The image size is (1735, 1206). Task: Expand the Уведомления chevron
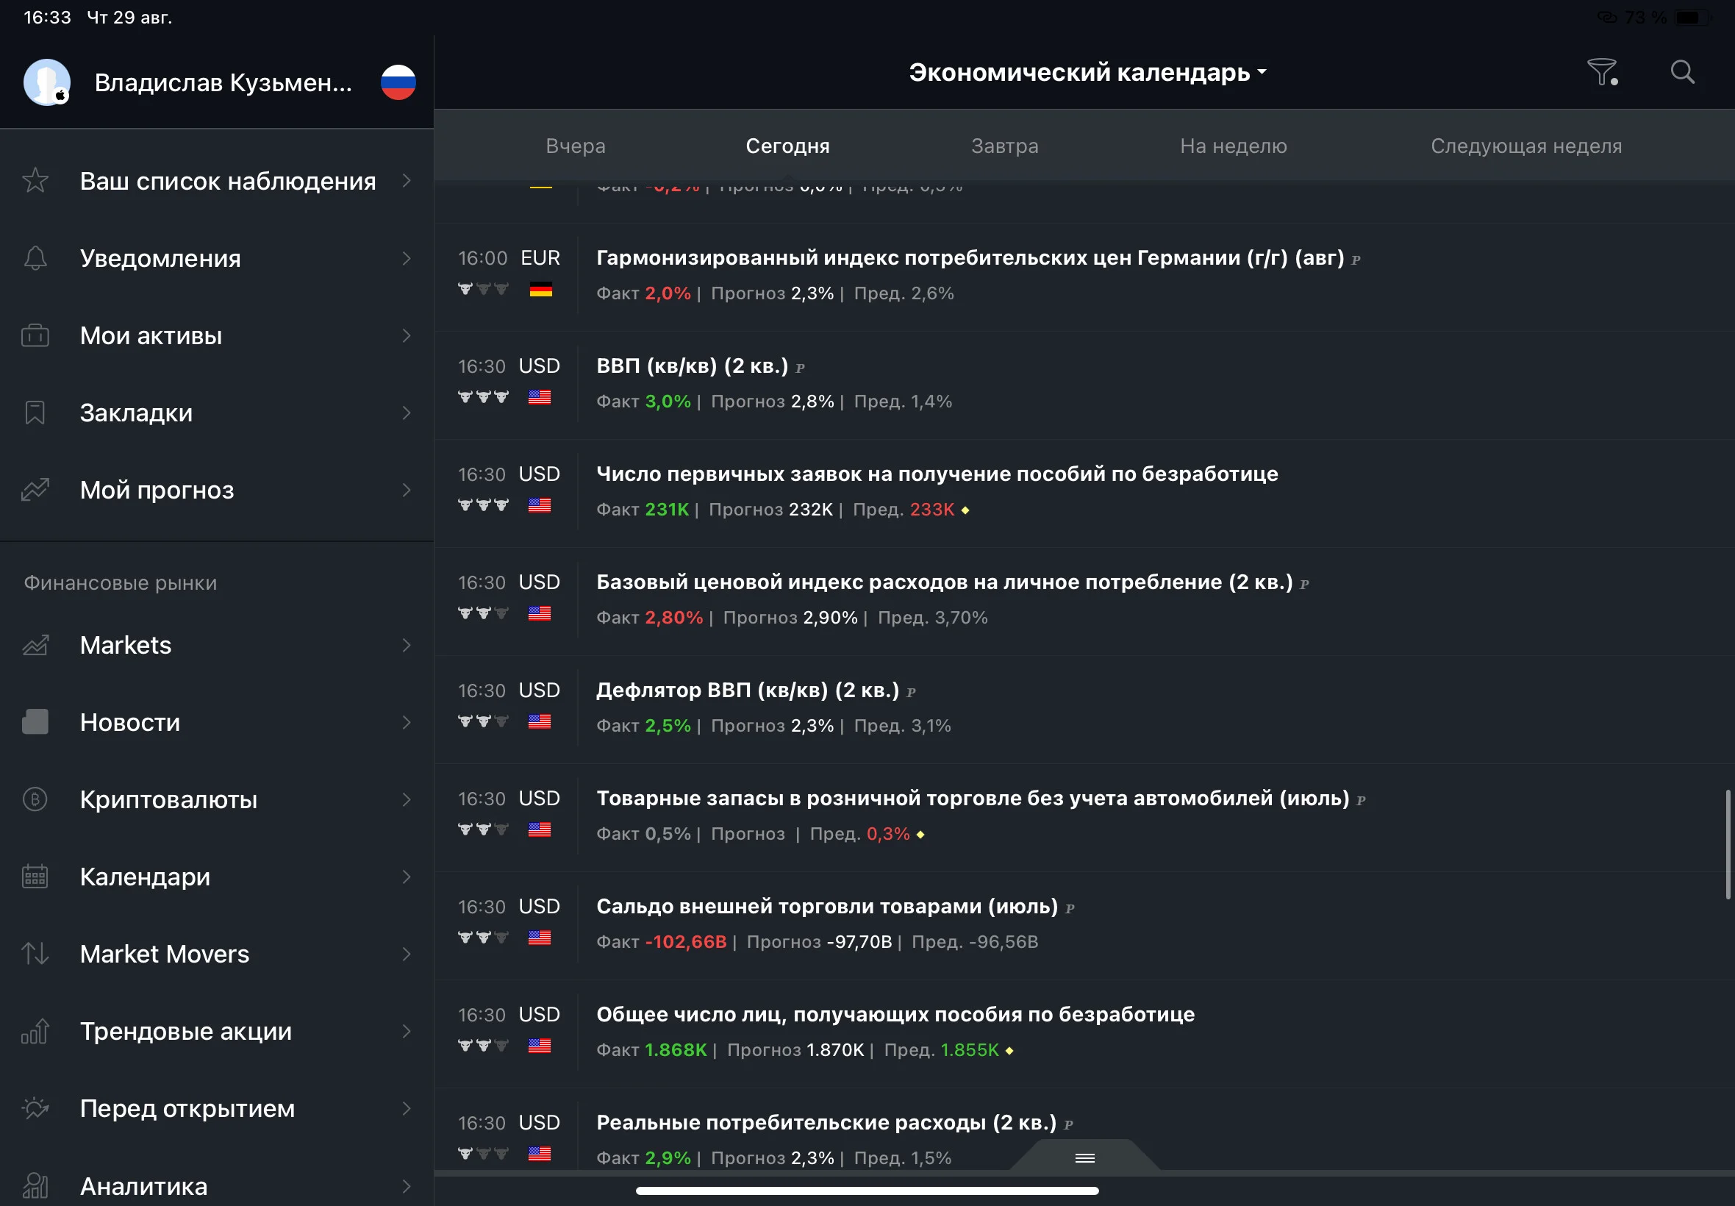click(x=407, y=257)
